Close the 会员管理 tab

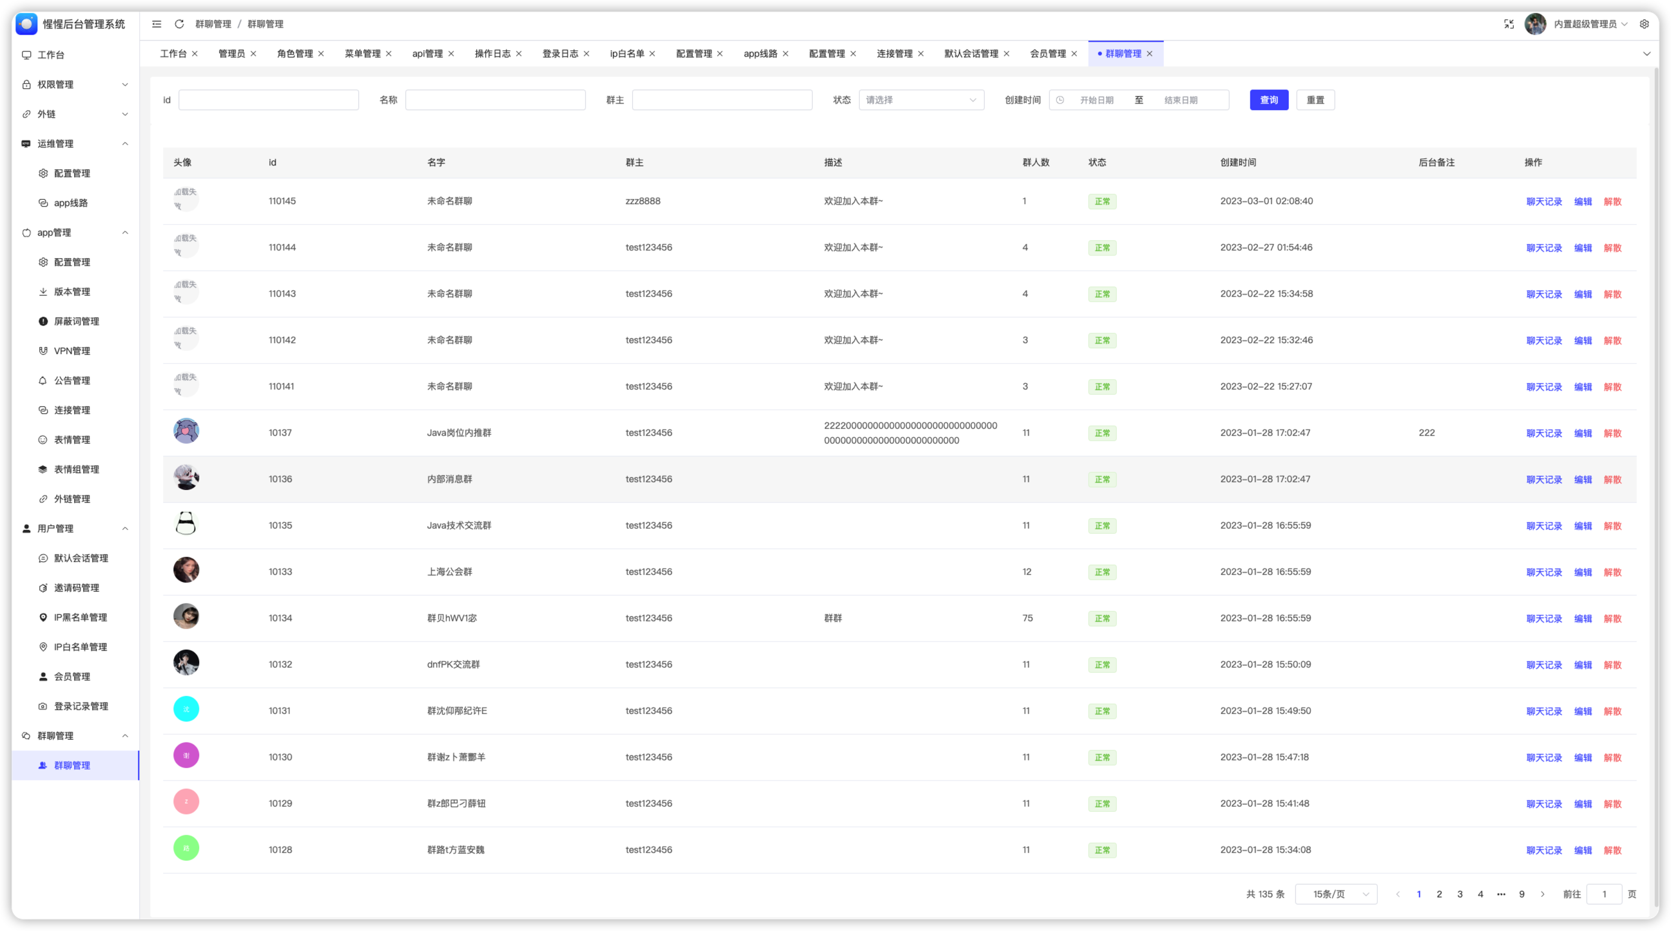pyautogui.click(x=1074, y=54)
